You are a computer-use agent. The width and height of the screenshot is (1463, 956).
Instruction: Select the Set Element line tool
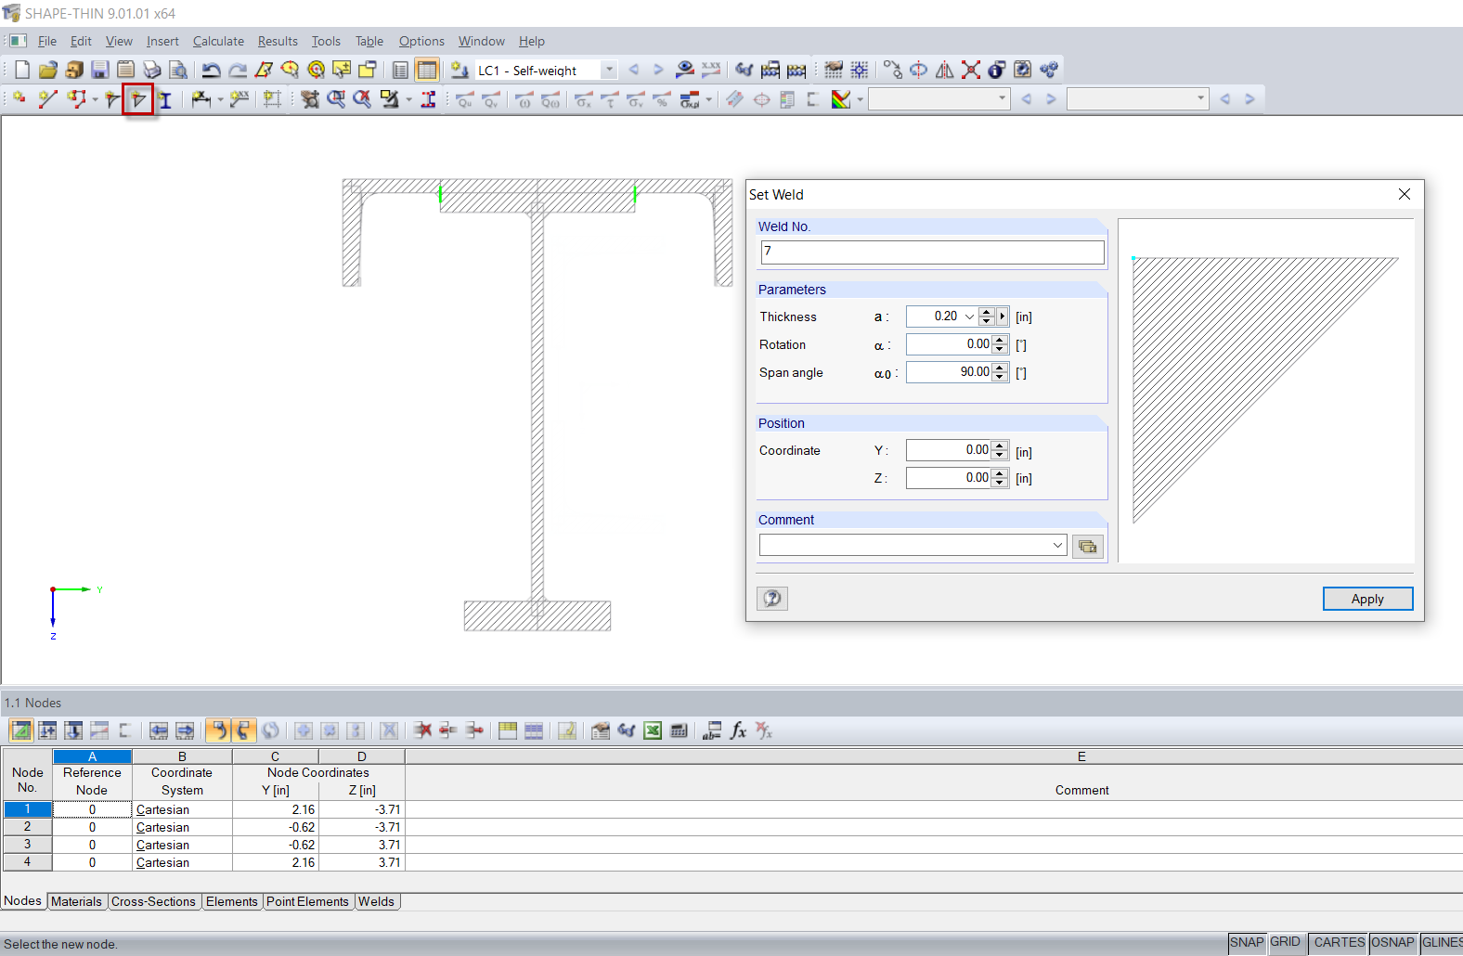point(48,99)
